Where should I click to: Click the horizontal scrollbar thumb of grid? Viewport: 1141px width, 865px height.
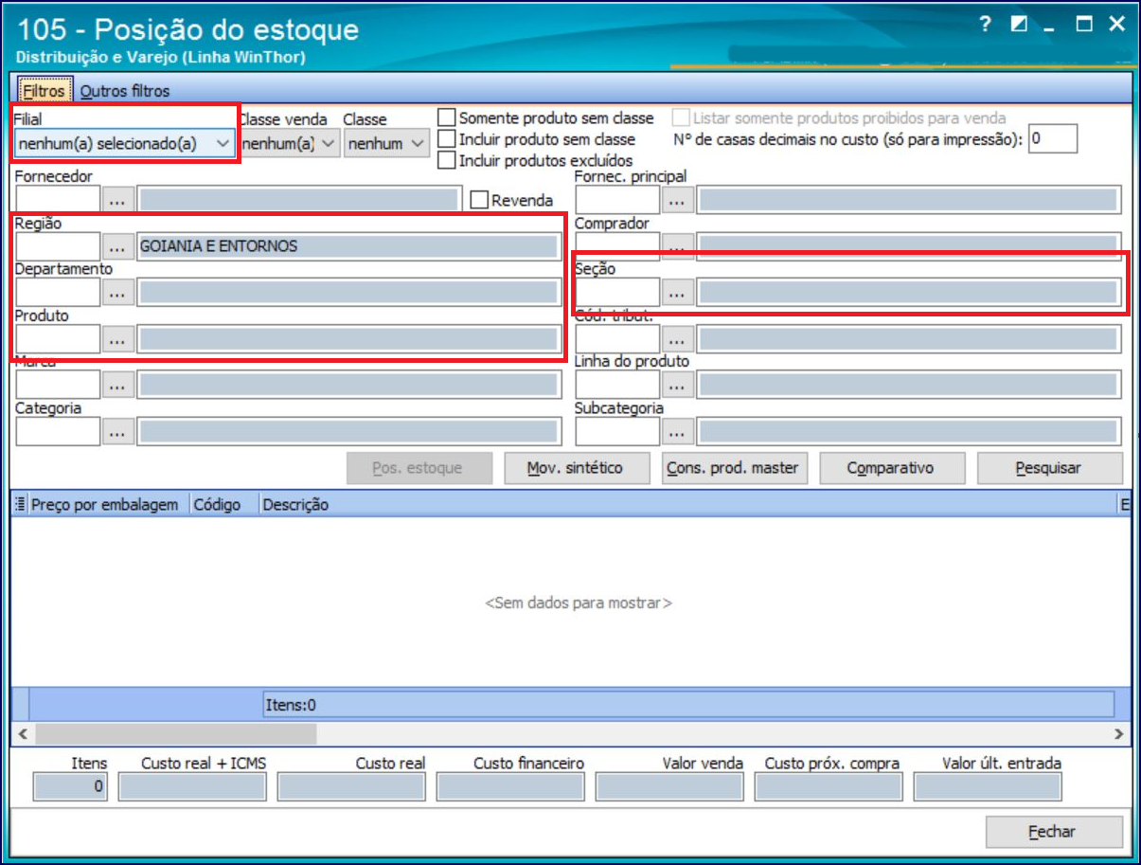point(176,733)
